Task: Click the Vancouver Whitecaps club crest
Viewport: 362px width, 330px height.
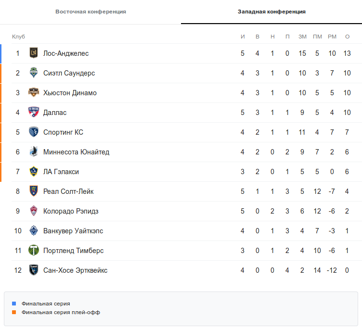Action: pos(33,231)
